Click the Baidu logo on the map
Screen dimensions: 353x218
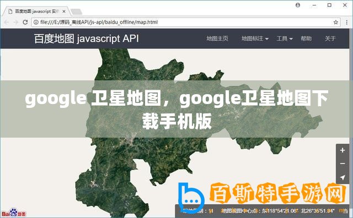14,212
